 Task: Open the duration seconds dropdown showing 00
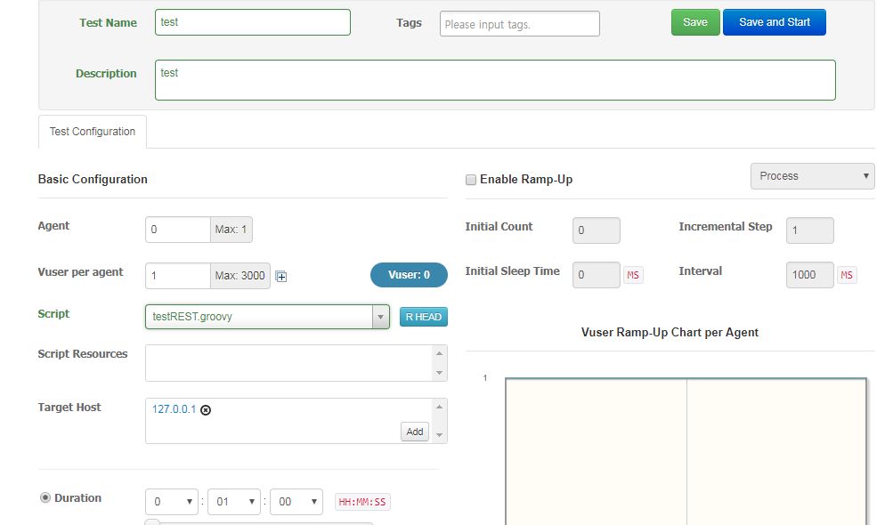pyautogui.click(x=296, y=502)
